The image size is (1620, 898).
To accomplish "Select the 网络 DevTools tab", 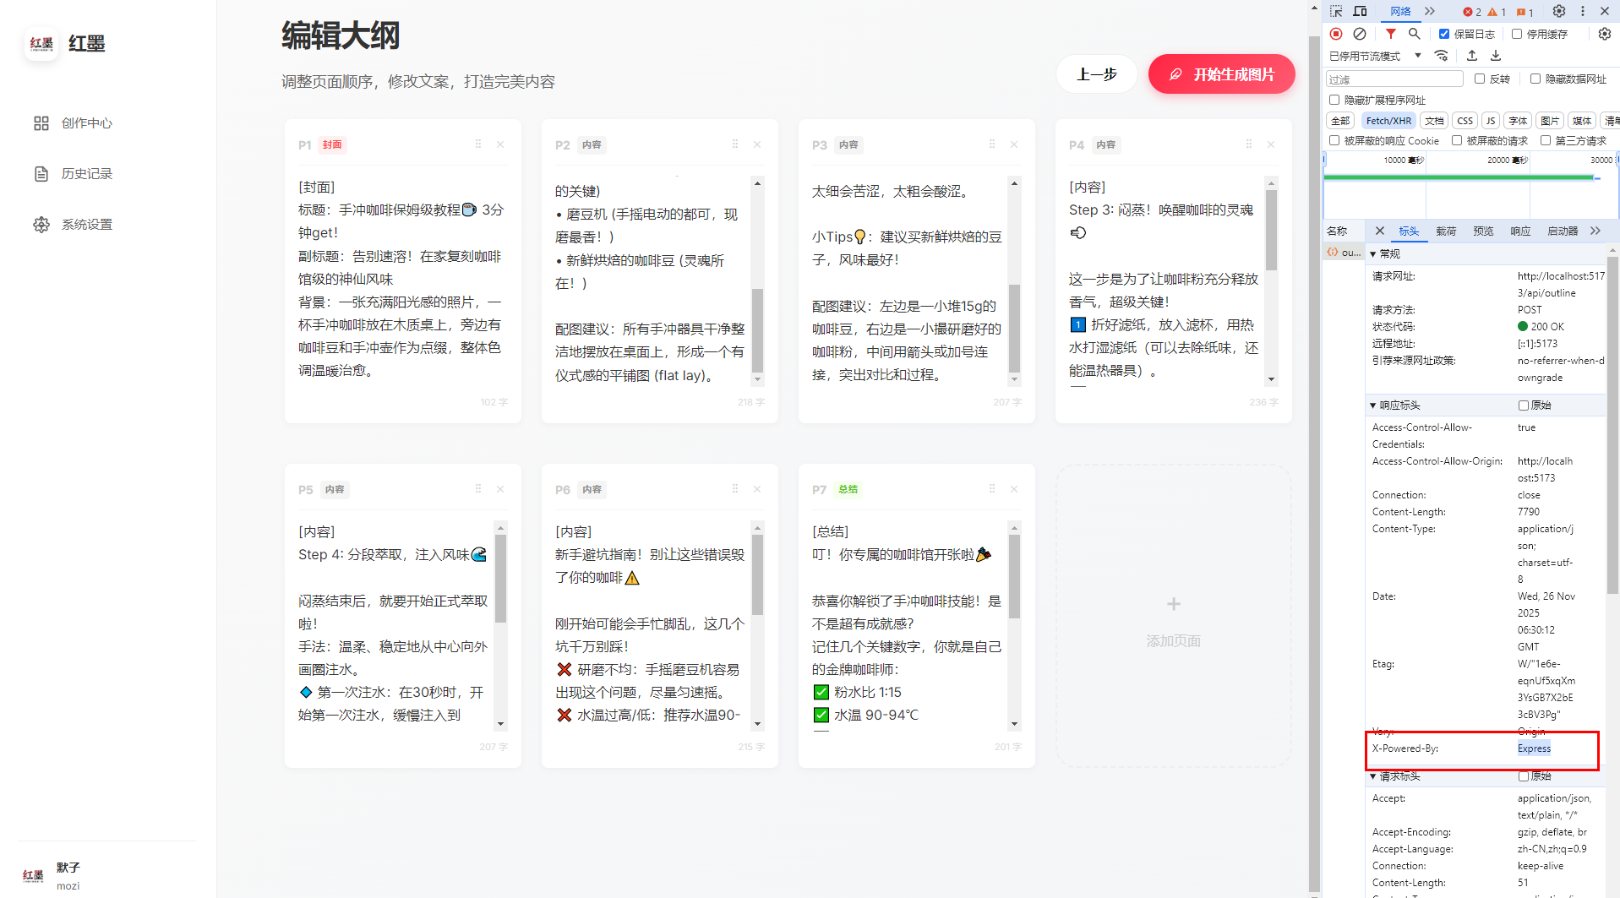I will point(1400,12).
